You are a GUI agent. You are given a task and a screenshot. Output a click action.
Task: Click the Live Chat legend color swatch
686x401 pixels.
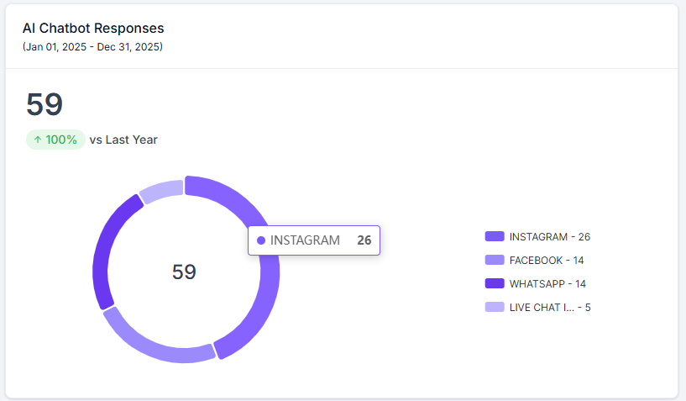click(x=495, y=308)
